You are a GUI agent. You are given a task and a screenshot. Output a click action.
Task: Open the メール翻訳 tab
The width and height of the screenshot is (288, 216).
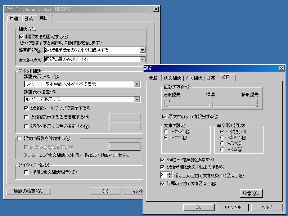tap(194, 78)
